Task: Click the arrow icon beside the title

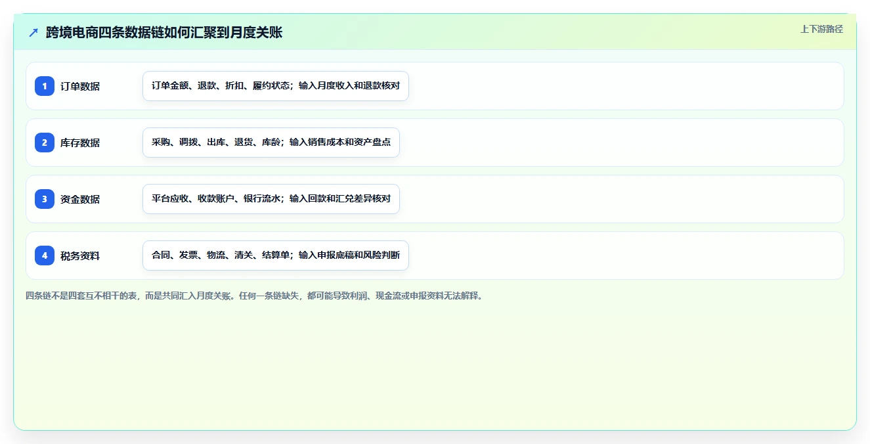Action: tap(33, 32)
